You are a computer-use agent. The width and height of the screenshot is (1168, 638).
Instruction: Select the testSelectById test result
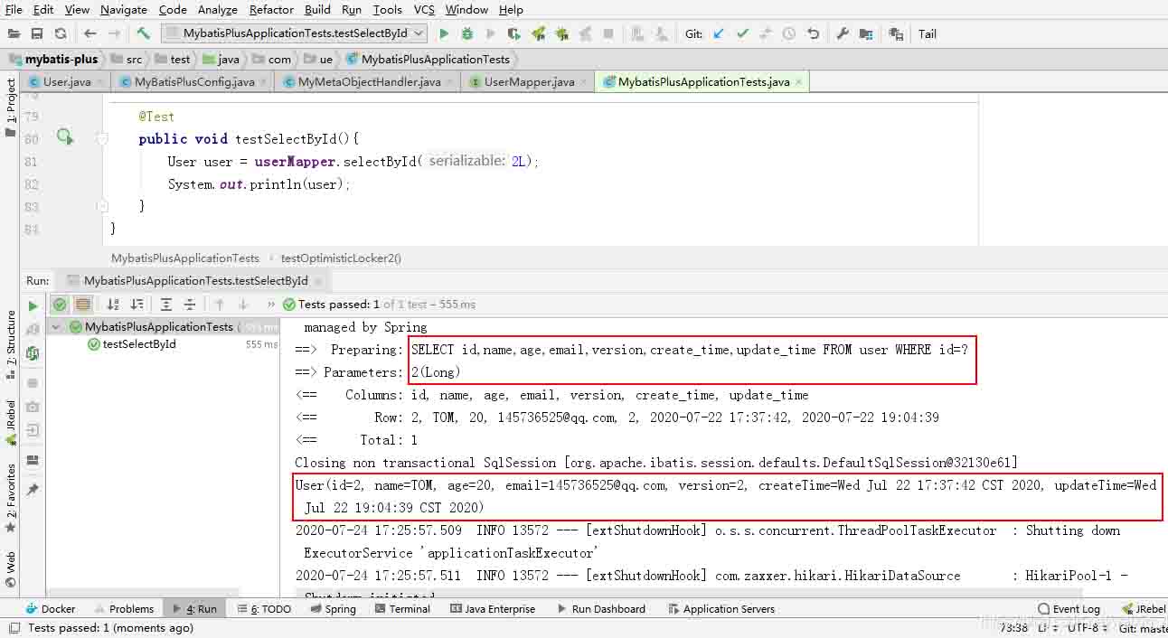pyautogui.click(x=139, y=344)
